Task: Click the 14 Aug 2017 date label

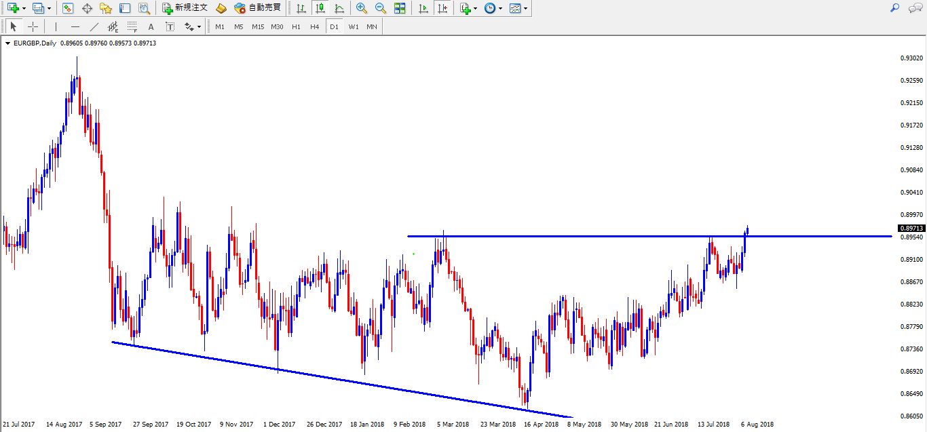Action: point(64,425)
